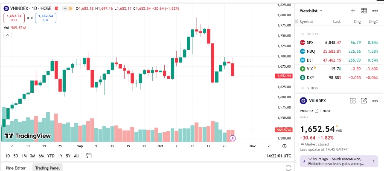Image resolution: width=384 pixels, height=171 pixels.
Task: Open the Trading Panel tab
Action: click(x=48, y=168)
